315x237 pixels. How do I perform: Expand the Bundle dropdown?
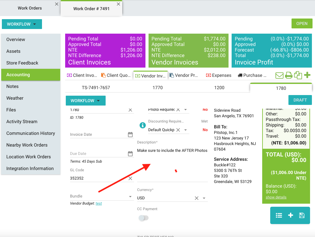pos(130,197)
